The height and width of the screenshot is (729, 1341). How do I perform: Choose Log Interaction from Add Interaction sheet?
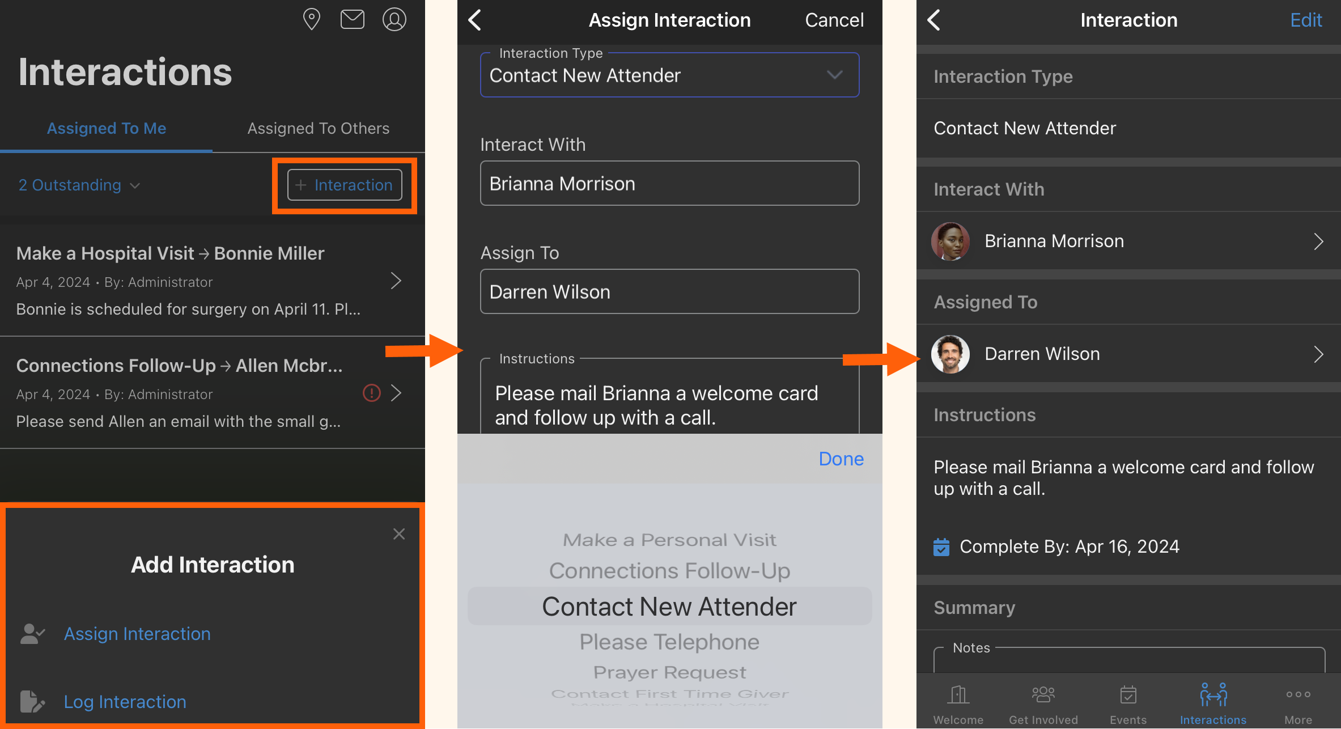tap(125, 701)
